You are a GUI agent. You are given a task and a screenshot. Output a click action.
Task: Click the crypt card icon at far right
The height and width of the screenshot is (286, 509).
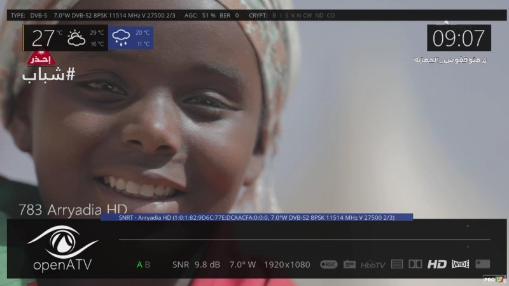coord(483,264)
